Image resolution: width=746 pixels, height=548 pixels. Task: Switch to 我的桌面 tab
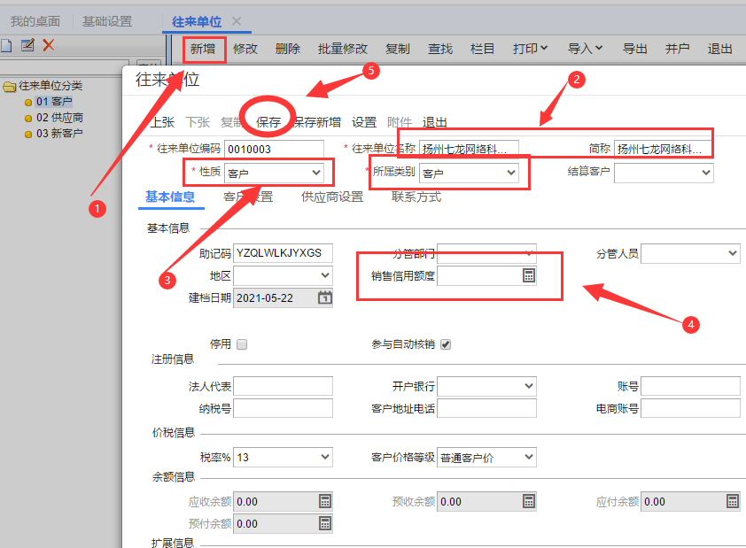point(35,21)
